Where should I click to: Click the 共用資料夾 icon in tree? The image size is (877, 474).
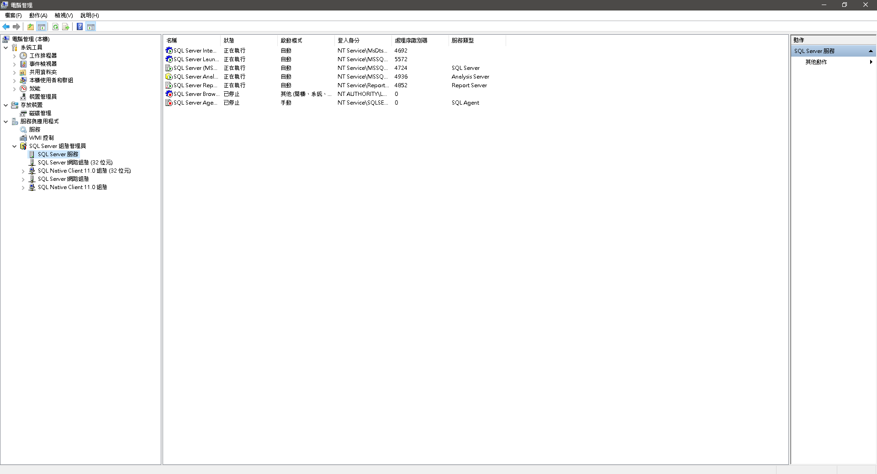[x=23, y=72]
